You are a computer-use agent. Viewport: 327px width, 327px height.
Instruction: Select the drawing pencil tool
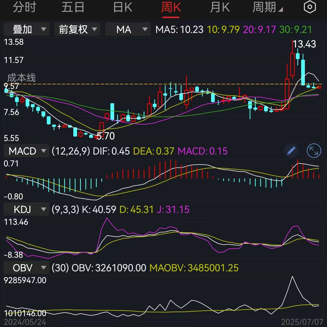[x=291, y=151]
